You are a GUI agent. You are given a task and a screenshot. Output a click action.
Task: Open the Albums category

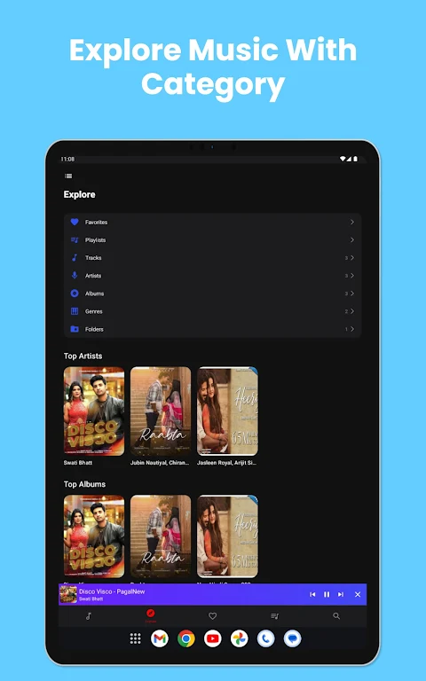[213, 294]
